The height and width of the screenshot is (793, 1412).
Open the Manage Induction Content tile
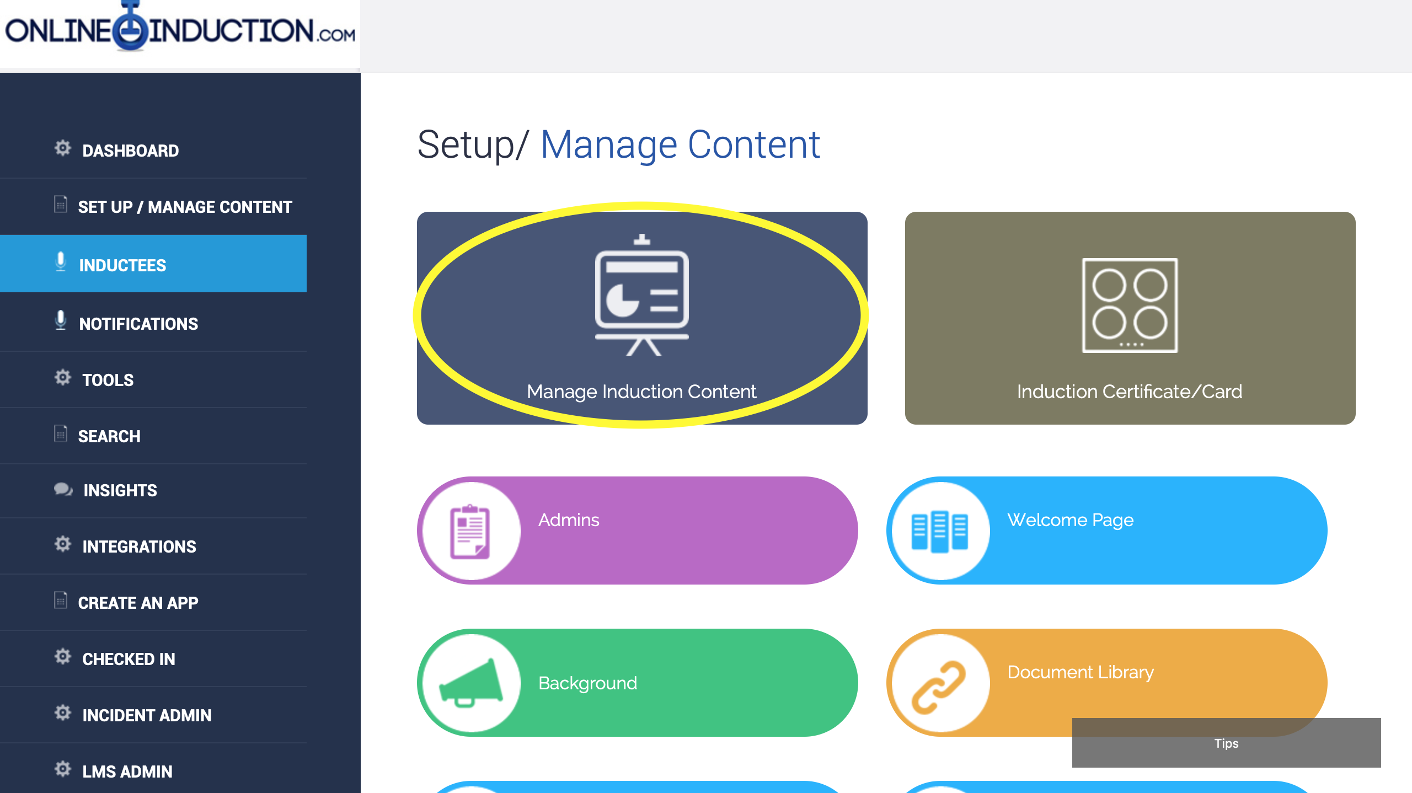pyautogui.click(x=642, y=318)
